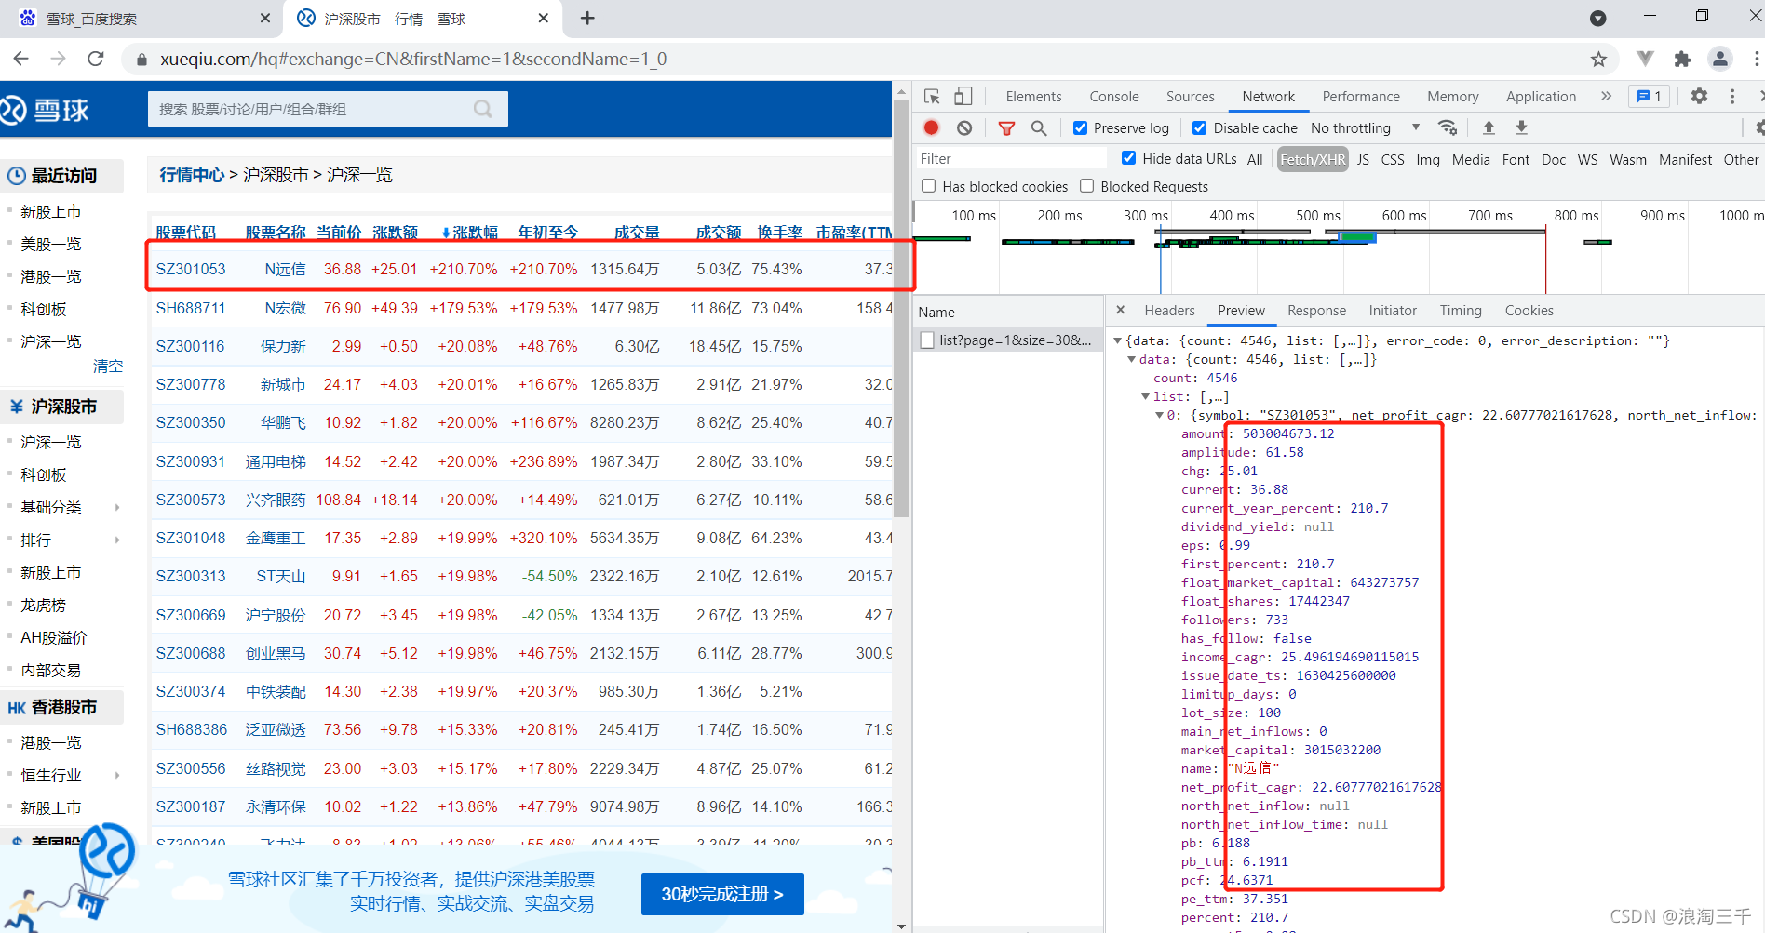This screenshot has height=933, width=1765.
Task: Select the All request type filter
Action: pyautogui.click(x=1255, y=159)
